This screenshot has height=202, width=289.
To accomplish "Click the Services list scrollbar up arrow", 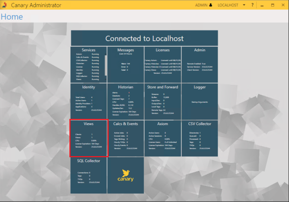I will click(x=106, y=54).
